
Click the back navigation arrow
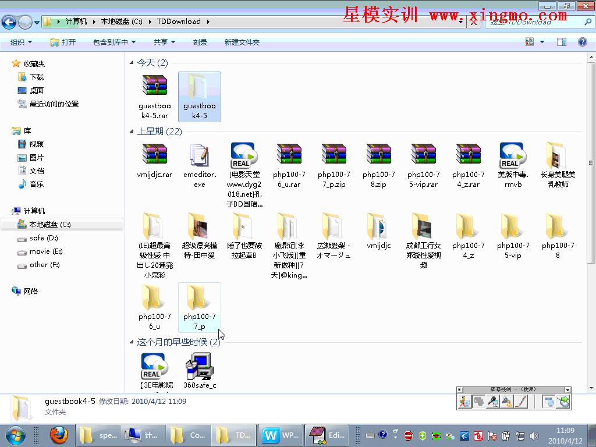pyautogui.click(x=9, y=22)
